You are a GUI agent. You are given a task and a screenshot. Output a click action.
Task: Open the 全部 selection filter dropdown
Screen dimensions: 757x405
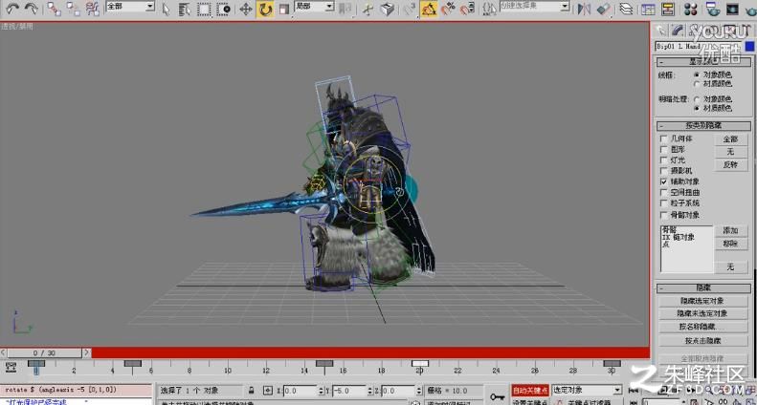click(x=130, y=7)
